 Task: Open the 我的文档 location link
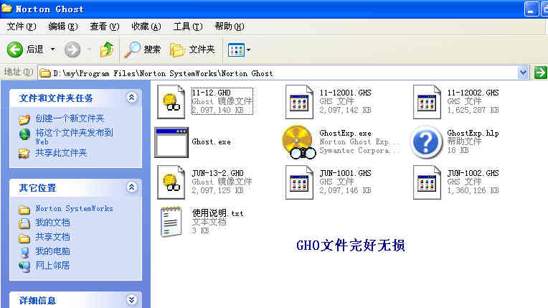[52, 223]
